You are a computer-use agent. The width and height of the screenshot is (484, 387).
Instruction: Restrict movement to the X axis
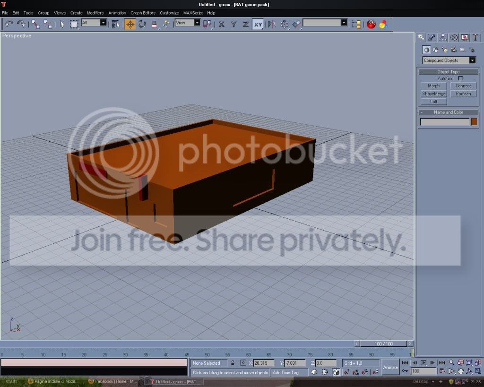tap(221, 24)
